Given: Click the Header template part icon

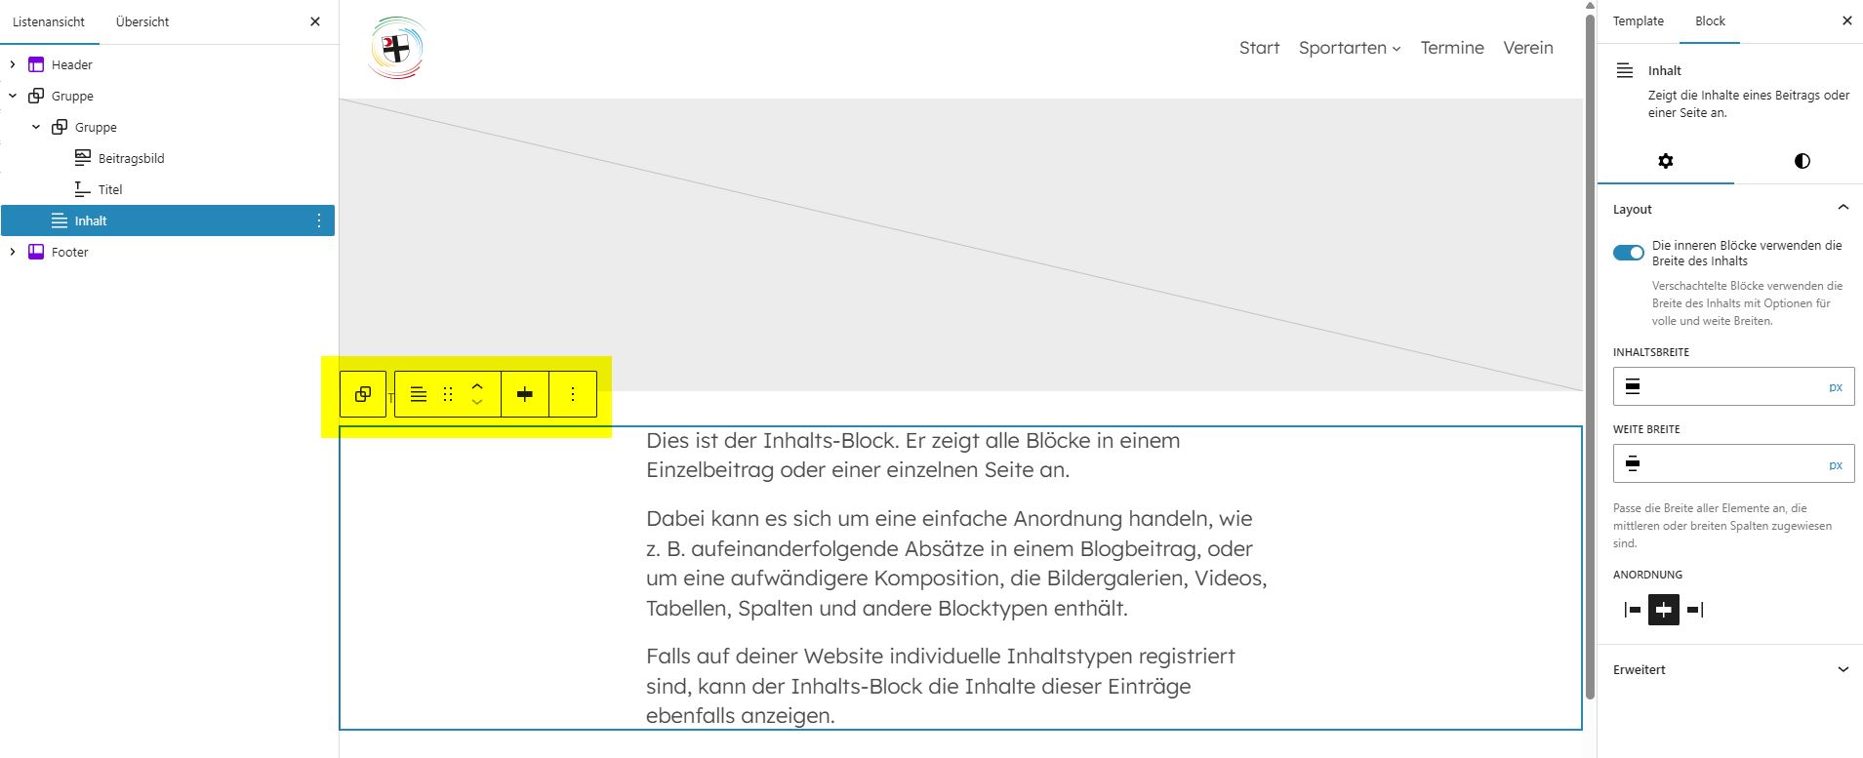Looking at the screenshot, I should tap(36, 64).
